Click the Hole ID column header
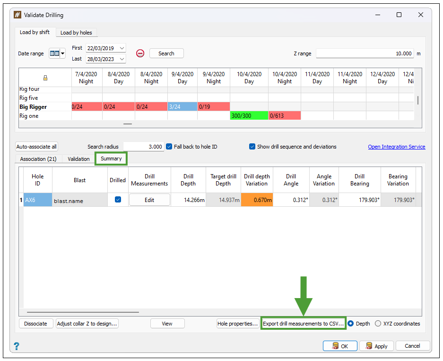The image size is (443, 361). [x=37, y=180]
